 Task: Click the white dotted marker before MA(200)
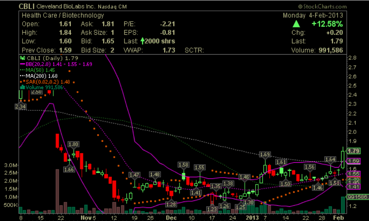coord(23,76)
